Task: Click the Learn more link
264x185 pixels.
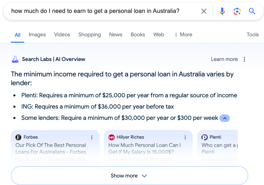Action: pos(224,59)
